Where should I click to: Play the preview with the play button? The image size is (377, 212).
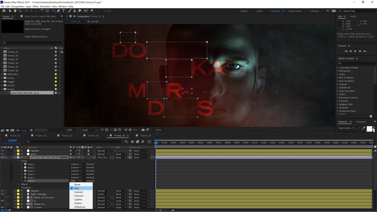[x=355, y=51]
